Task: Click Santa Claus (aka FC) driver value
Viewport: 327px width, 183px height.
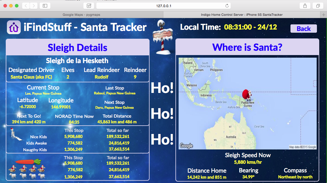Action: tap(31, 77)
